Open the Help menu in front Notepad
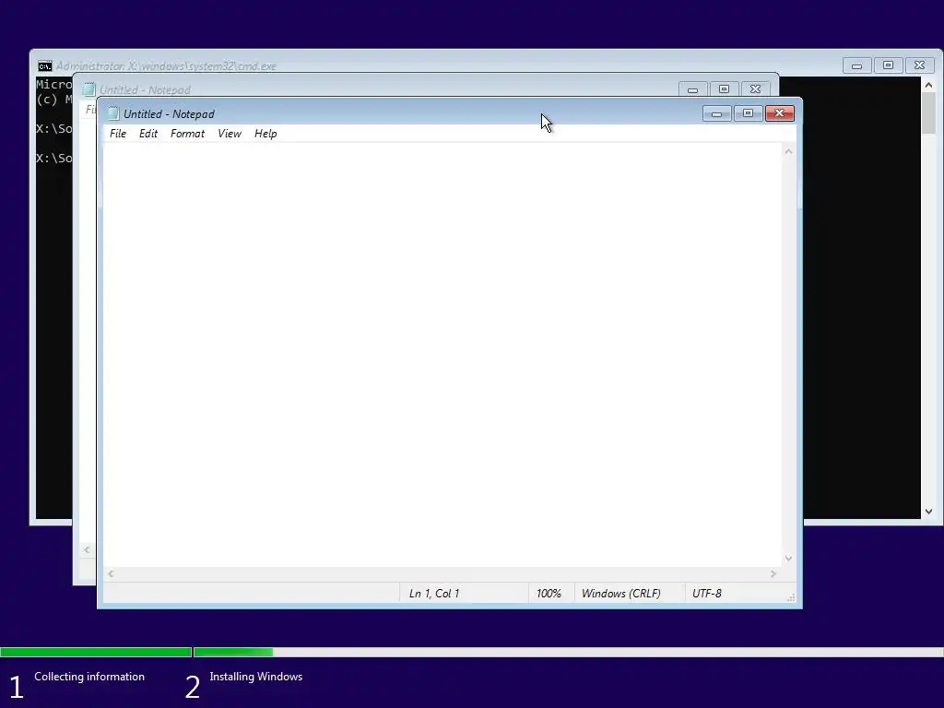Image resolution: width=944 pixels, height=708 pixels. point(265,134)
